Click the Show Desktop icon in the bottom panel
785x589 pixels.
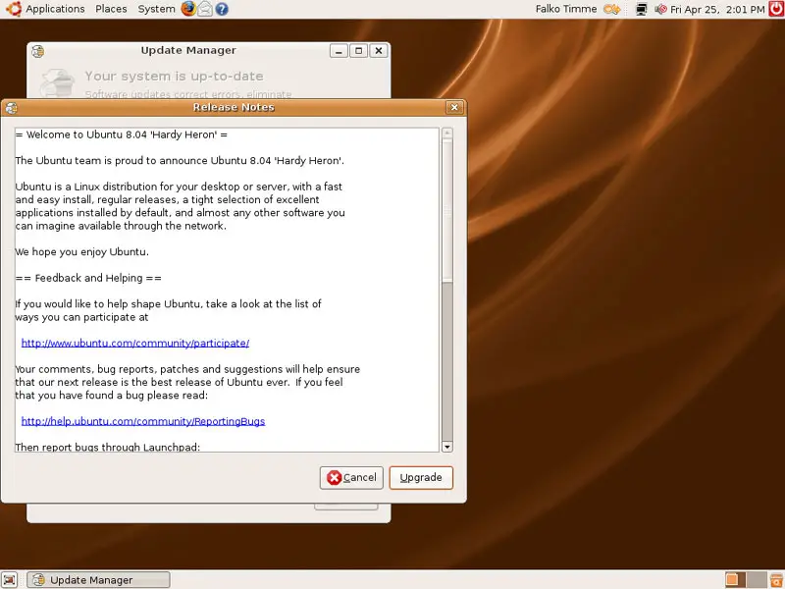point(10,579)
